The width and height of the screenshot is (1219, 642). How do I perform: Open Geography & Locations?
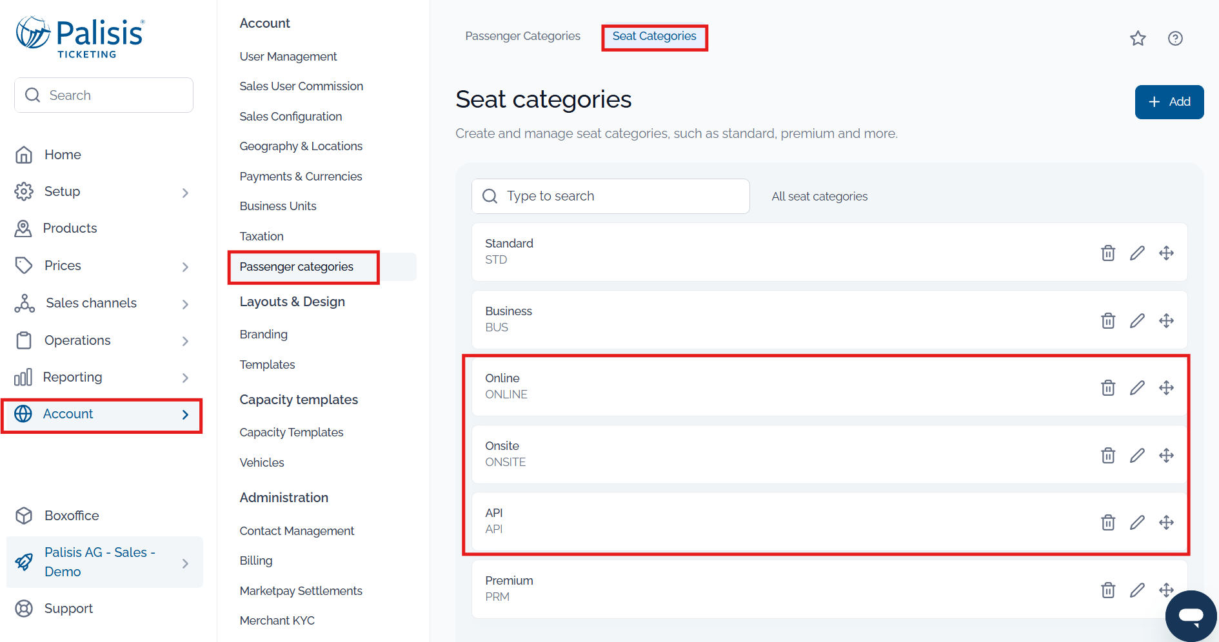click(x=301, y=146)
